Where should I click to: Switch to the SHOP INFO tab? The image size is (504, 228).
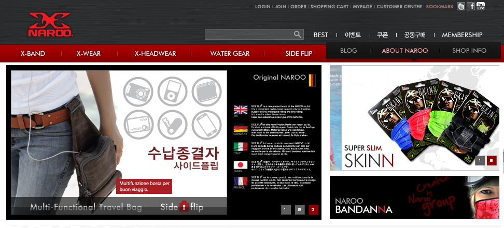[469, 50]
